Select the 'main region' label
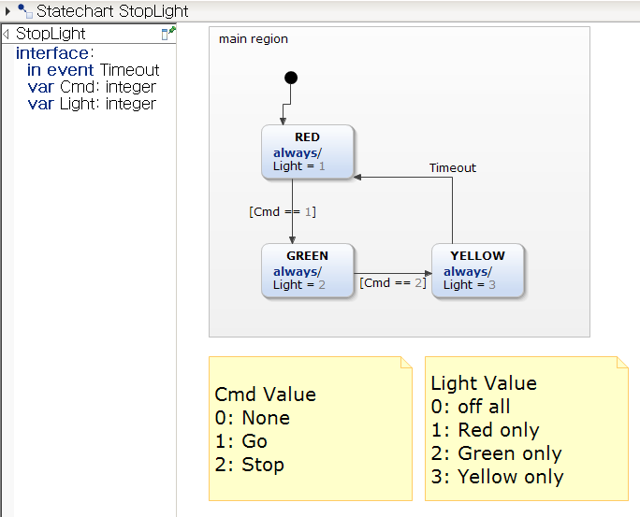640x517 pixels. [253, 39]
